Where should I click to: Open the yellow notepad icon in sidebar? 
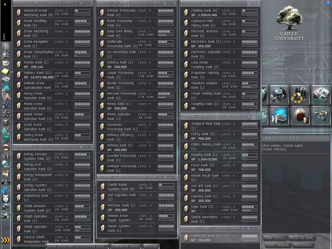pos(6,71)
